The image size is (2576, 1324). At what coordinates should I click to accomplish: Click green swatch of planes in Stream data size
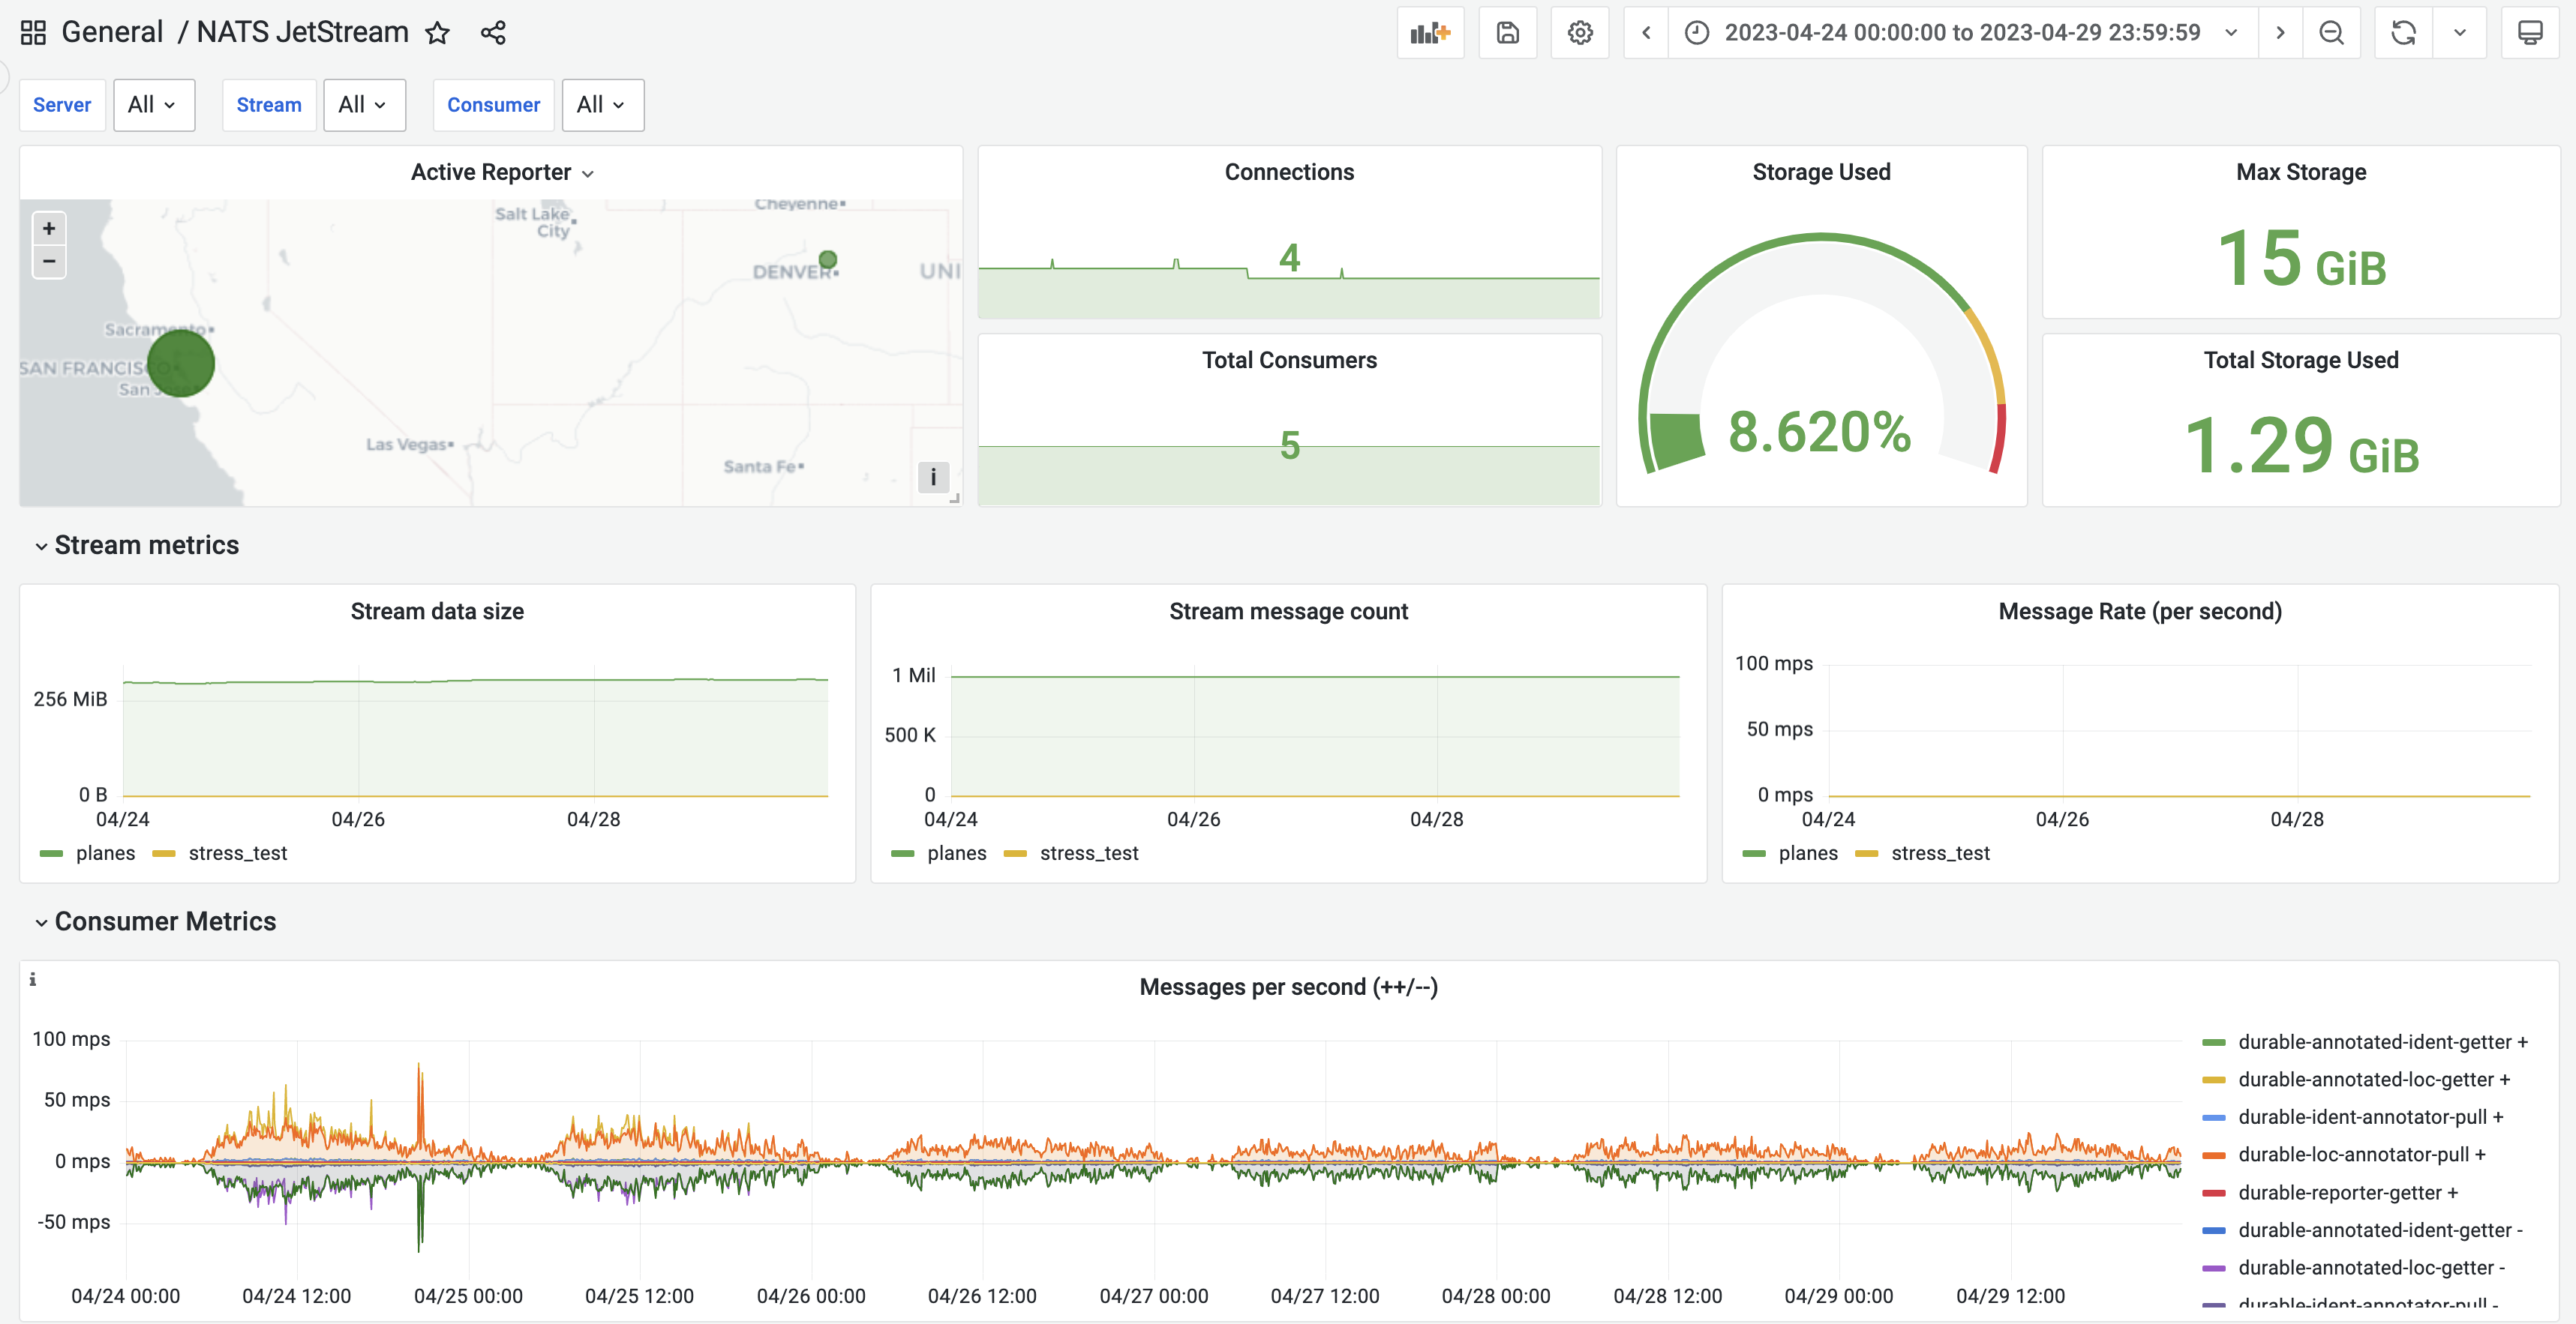pyautogui.click(x=51, y=853)
